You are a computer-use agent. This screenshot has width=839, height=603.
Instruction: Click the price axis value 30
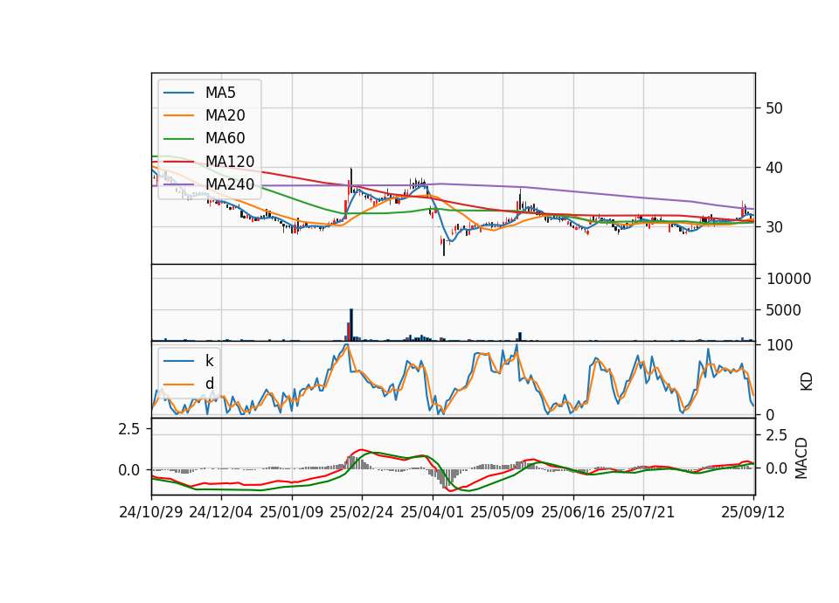tap(774, 227)
